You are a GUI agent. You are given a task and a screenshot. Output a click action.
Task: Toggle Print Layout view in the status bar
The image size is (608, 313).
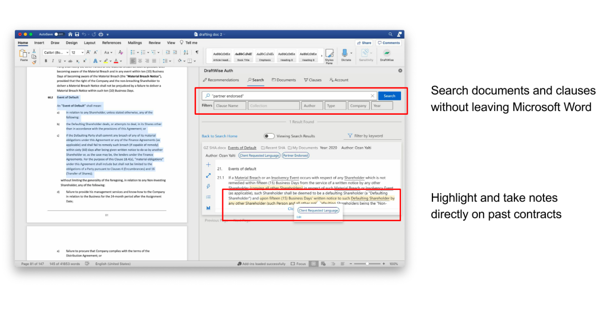[314, 264]
